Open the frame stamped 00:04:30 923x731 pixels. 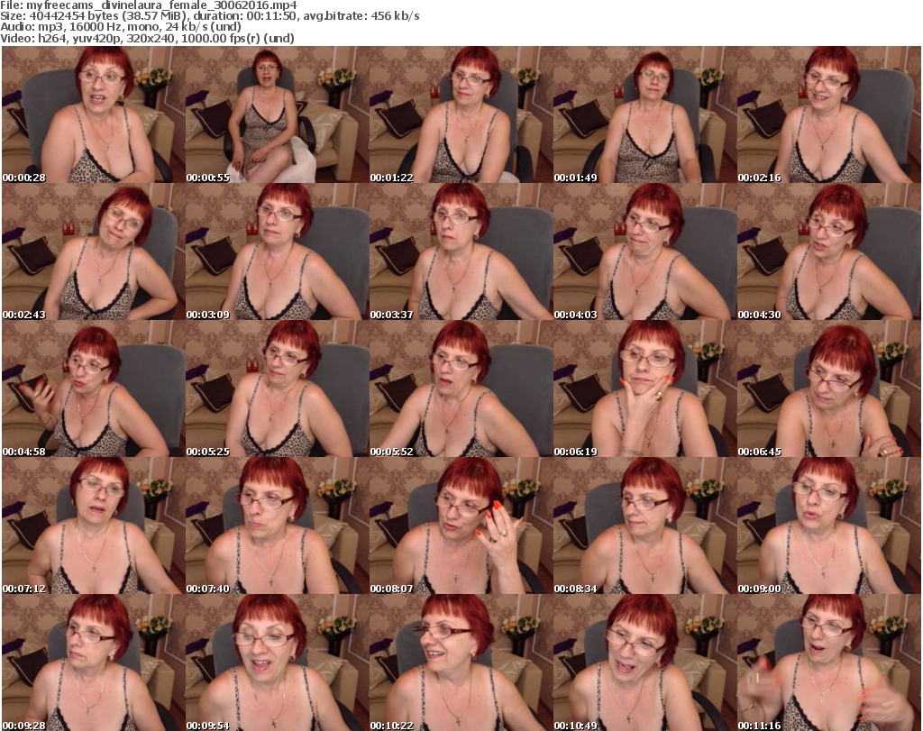click(829, 251)
